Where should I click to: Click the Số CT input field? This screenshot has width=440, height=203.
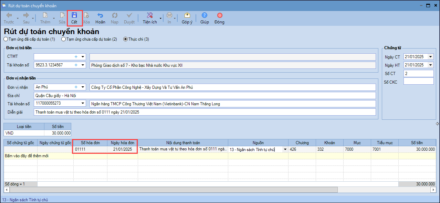pos(418,73)
